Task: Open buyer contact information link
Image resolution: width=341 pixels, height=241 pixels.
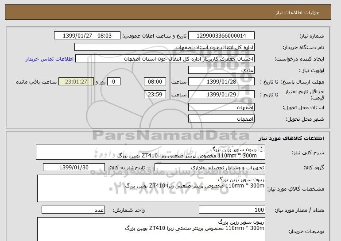Action: (x=50, y=59)
